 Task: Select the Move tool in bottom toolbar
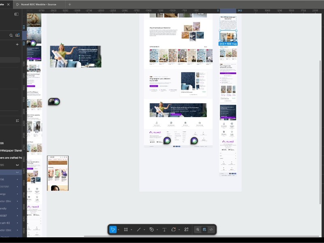tap(113, 230)
